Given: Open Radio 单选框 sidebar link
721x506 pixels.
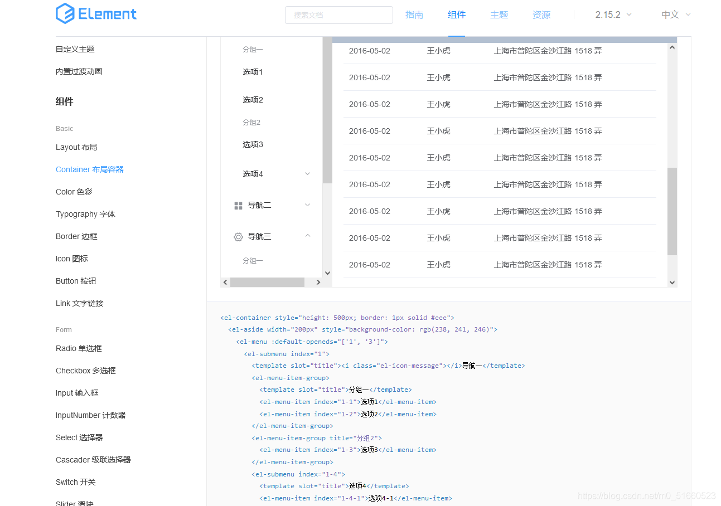Looking at the screenshot, I should pos(79,348).
